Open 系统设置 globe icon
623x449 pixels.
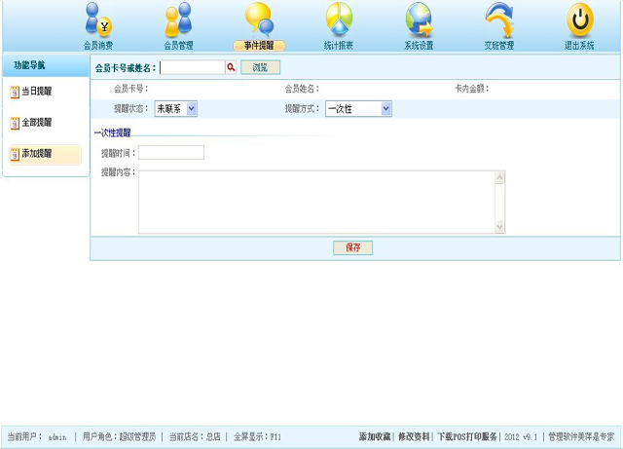coord(419,20)
